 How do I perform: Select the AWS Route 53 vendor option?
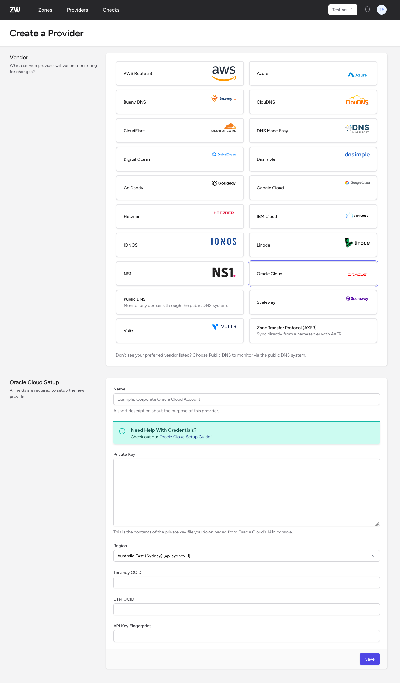click(180, 73)
